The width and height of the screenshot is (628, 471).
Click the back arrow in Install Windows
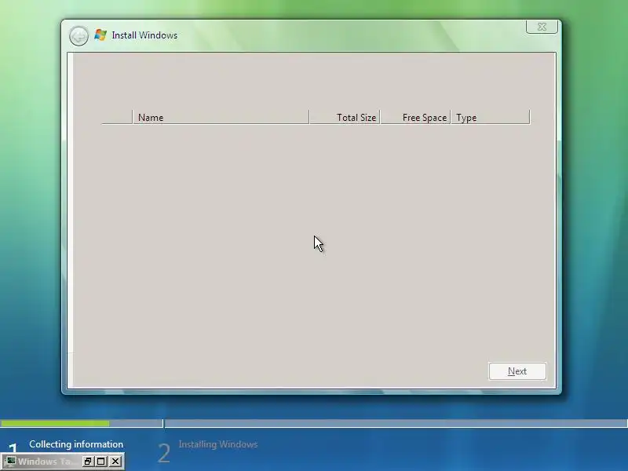(x=78, y=36)
